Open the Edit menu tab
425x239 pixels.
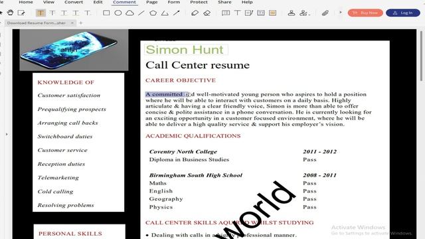tap(98, 2)
